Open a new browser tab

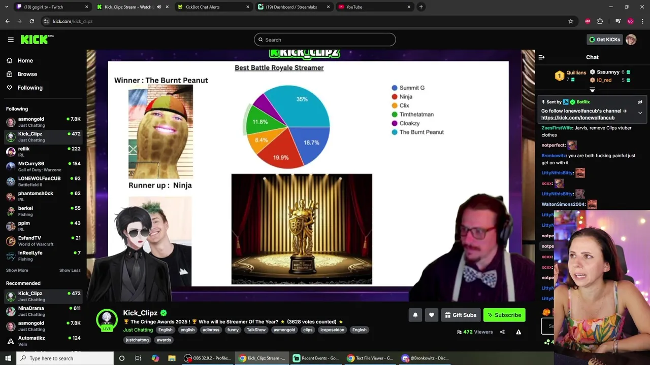(x=421, y=7)
